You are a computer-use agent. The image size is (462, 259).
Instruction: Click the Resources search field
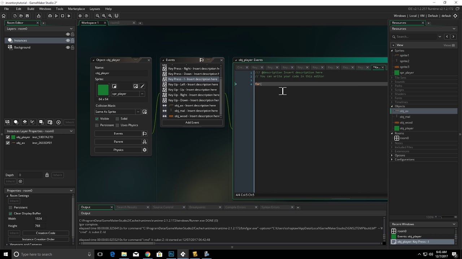pos(416,37)
